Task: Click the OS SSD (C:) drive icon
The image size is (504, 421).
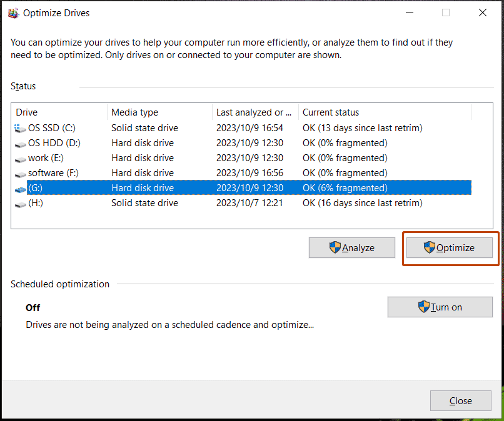Action: pos(20,128)
